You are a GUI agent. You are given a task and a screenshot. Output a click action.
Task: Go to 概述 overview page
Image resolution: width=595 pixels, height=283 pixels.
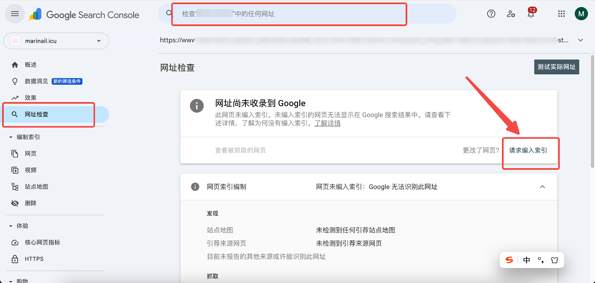tap(30, 65)
